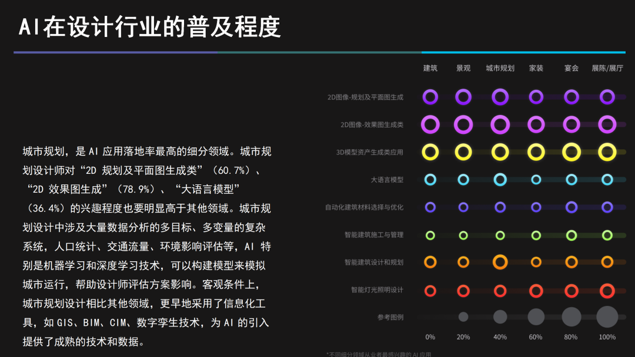Click the gray legend circle above 80%
Image resolution: width=635 pixels, height=357 pixels.
click(x=571, y=317)
